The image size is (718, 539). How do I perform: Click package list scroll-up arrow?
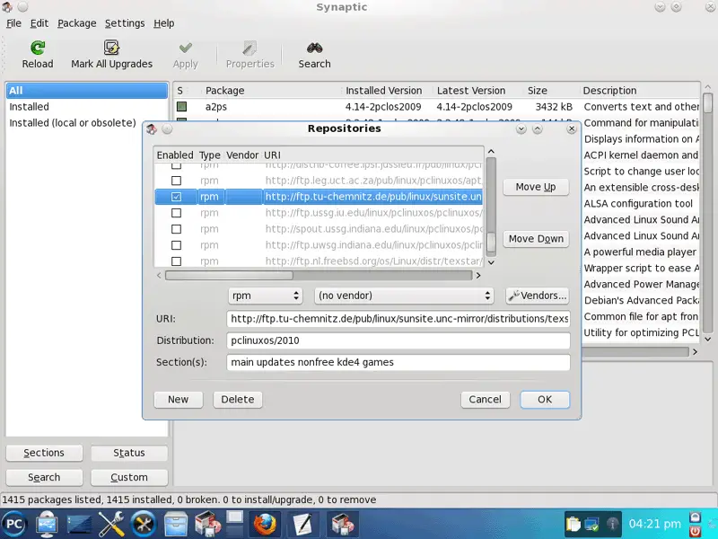(x=708, y=86)
